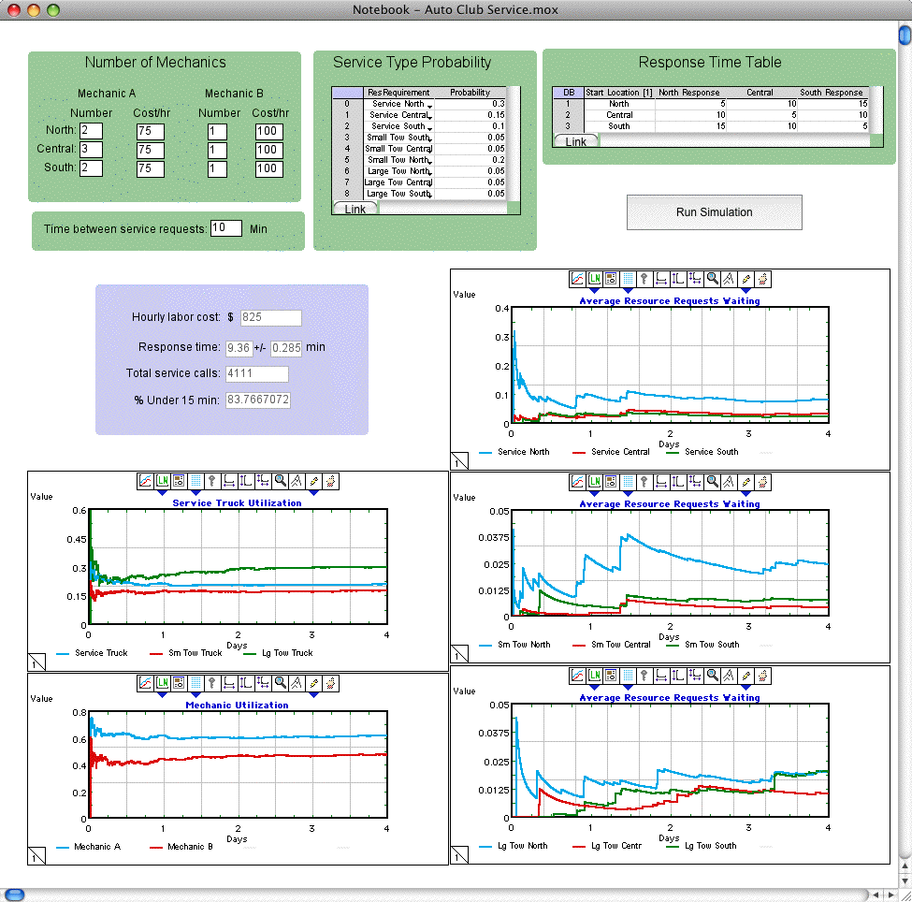Screen dimensions: 912x902
Task: Autoscale X axis in Service North plot
Action: coord(661,279)
